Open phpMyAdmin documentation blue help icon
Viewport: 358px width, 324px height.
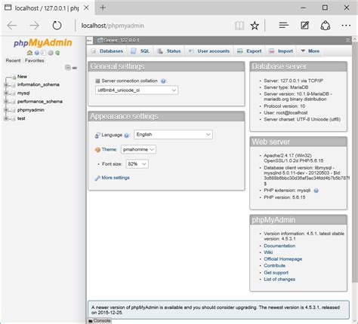tap(37, 53)
